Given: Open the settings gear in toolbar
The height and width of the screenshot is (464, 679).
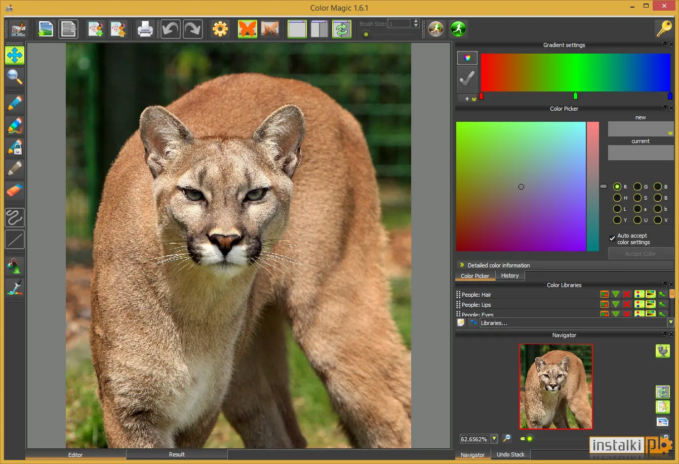Looking at the screenshot, I should pyautogui.click(x=220, y=29).
